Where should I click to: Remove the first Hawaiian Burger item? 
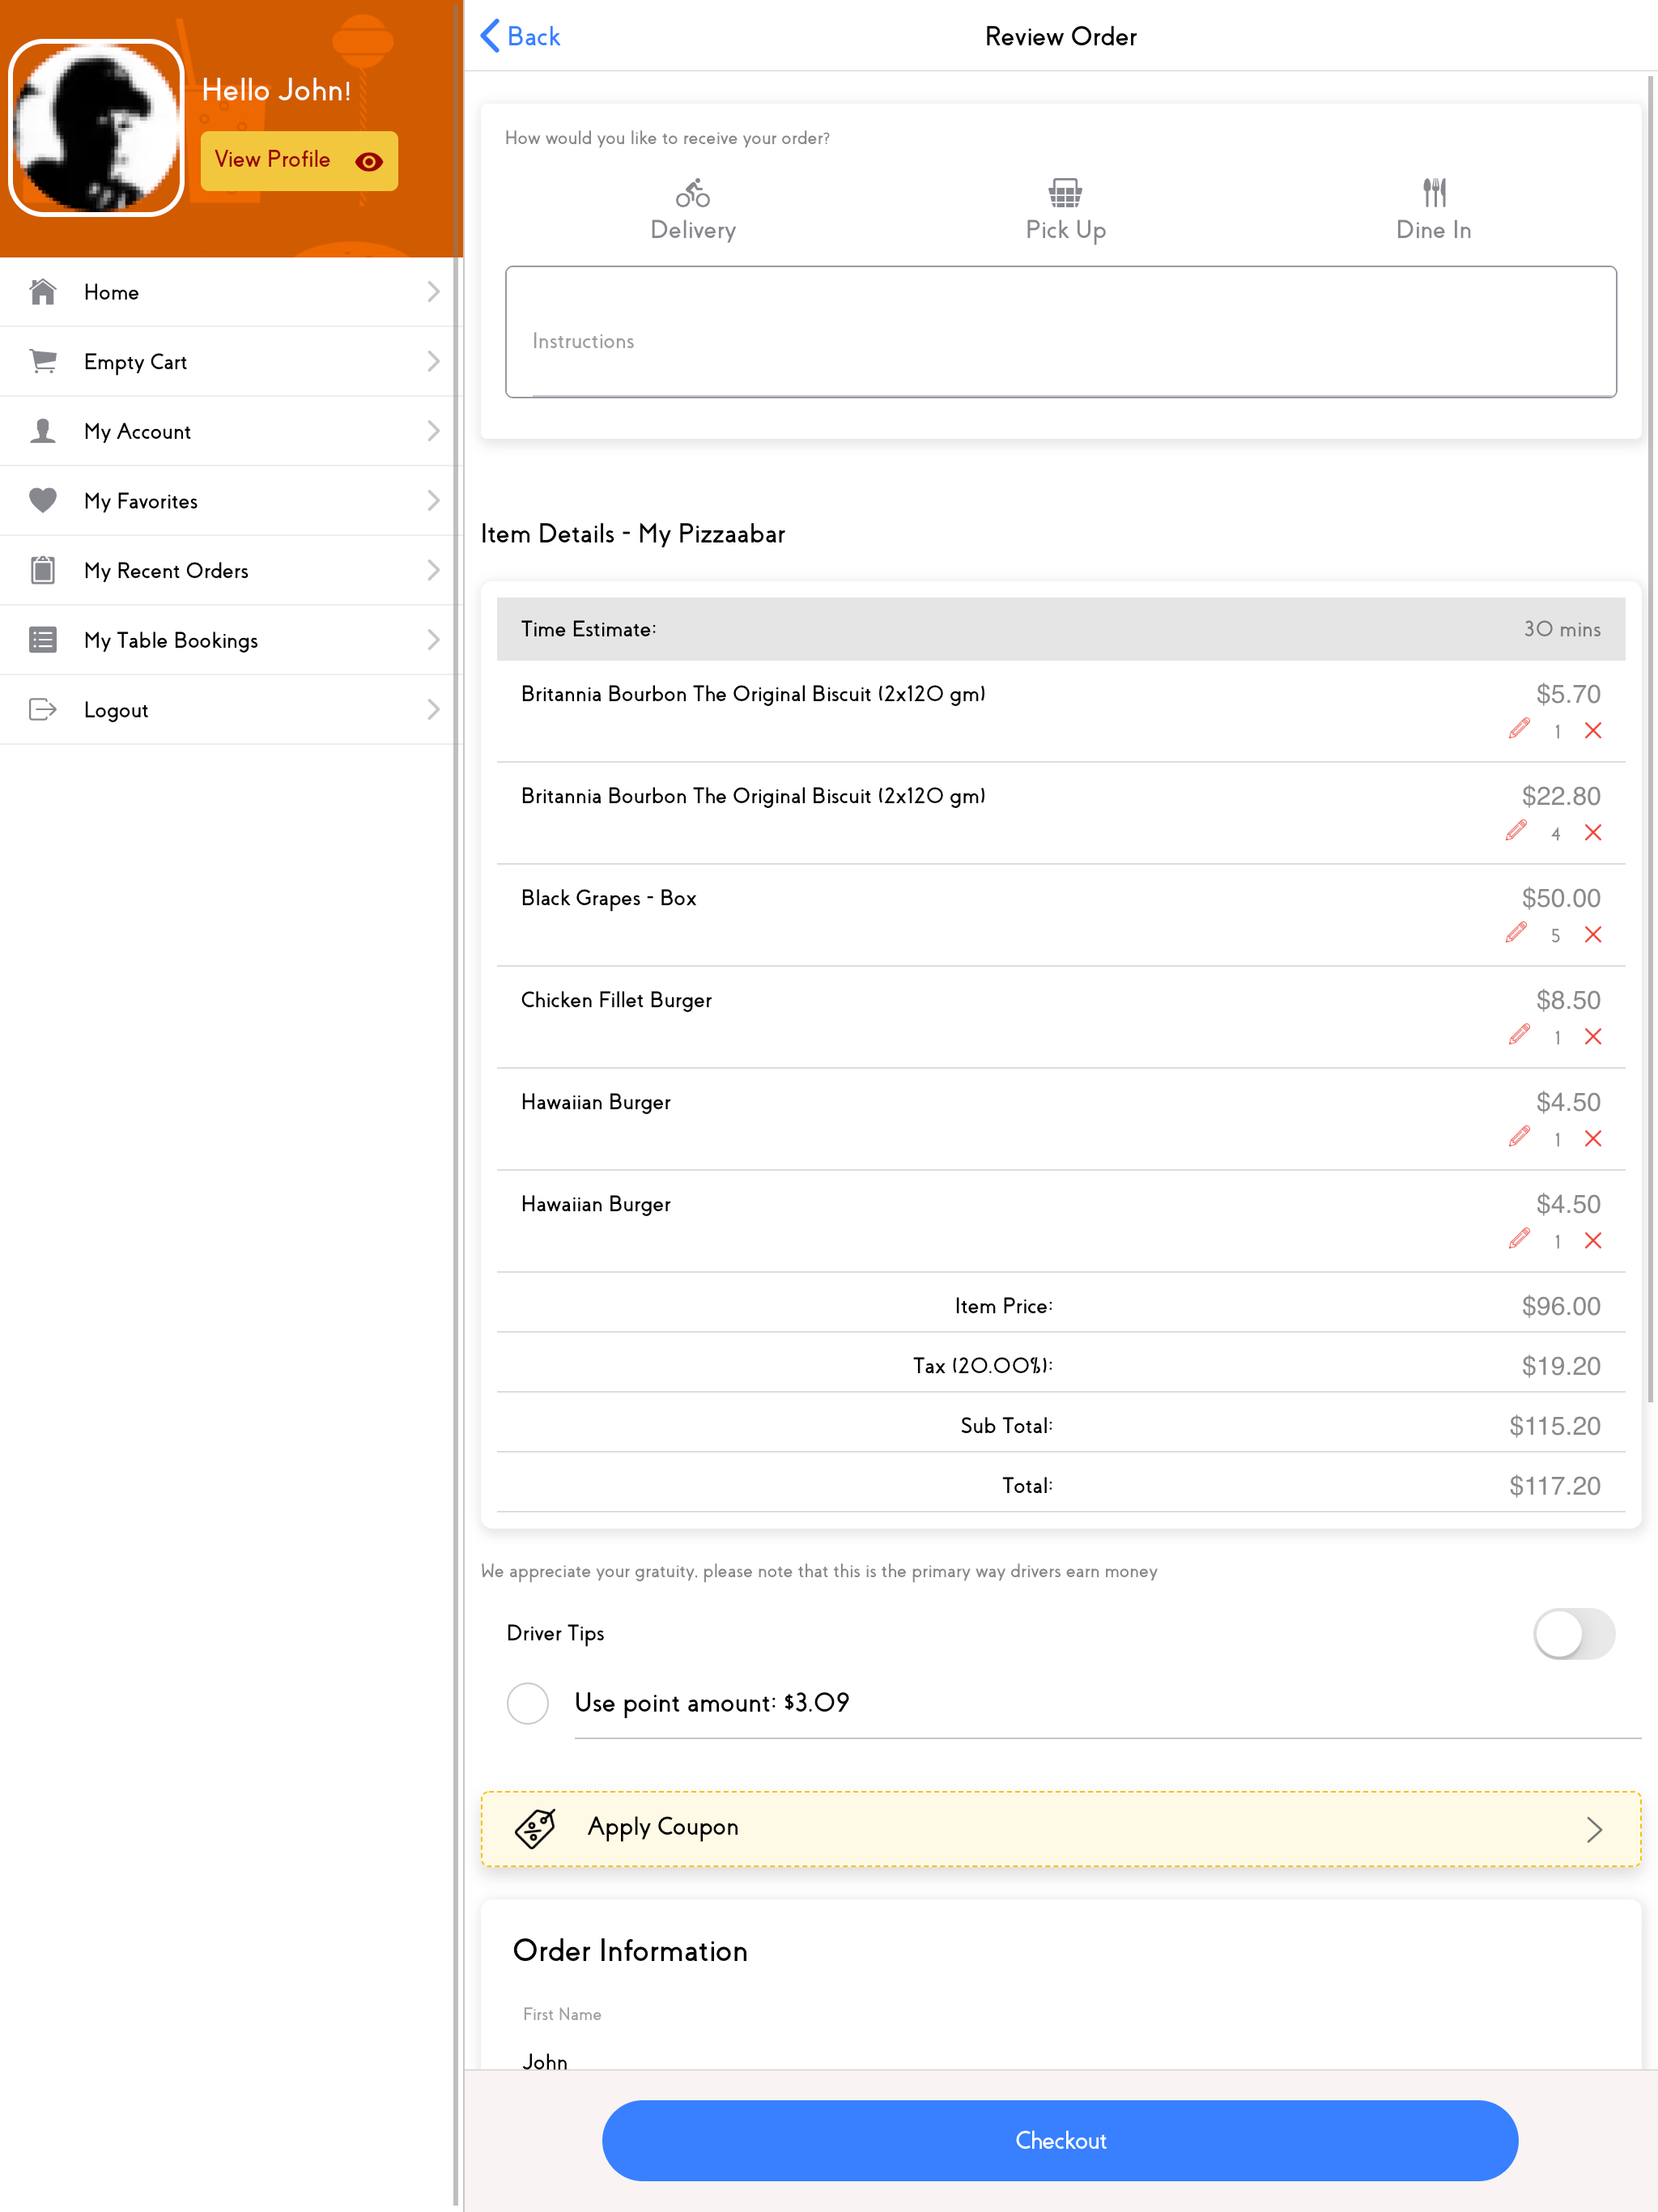[x=1593, y=1139]
